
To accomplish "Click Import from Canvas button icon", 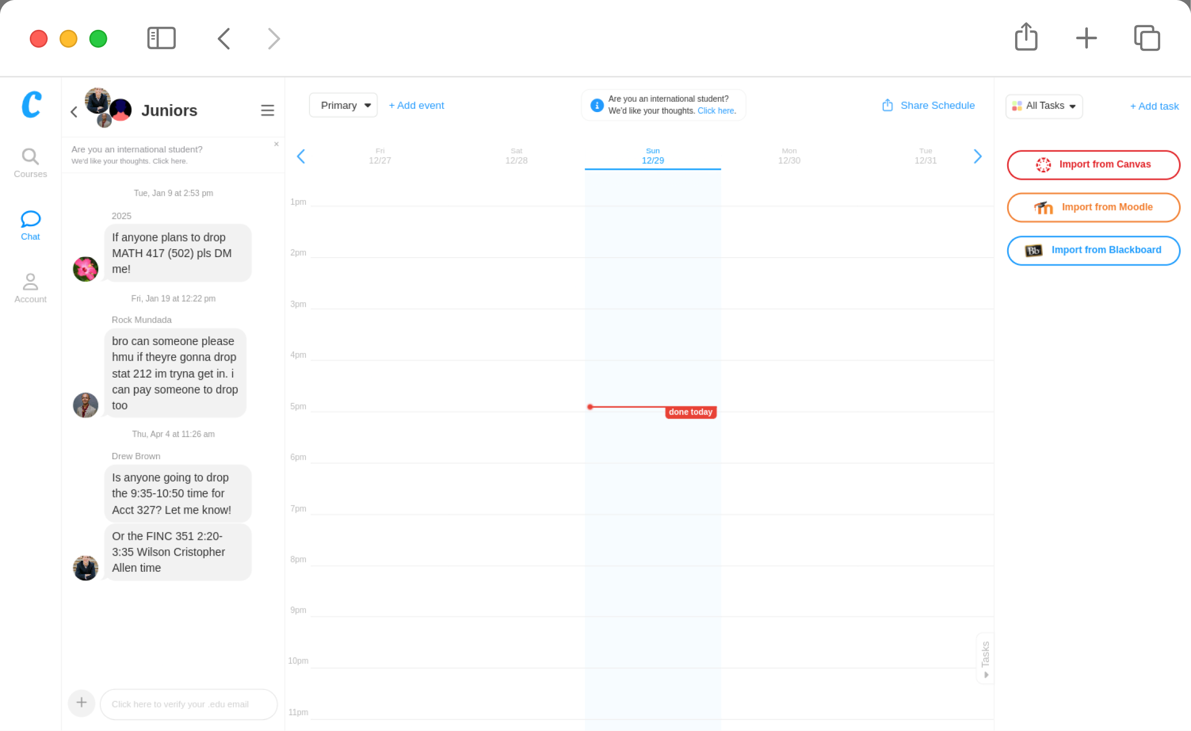I will point(1041,163).
